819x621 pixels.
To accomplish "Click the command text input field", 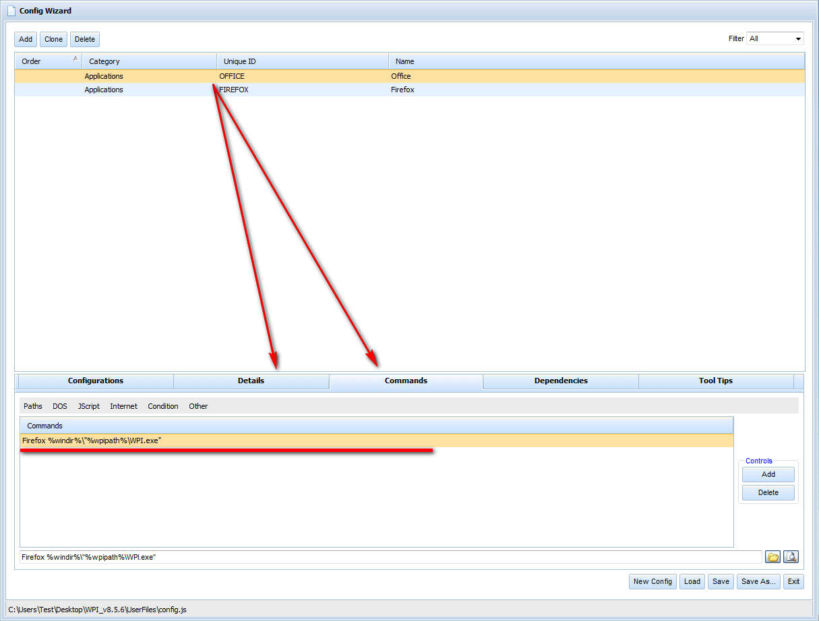I will point(390,557).
